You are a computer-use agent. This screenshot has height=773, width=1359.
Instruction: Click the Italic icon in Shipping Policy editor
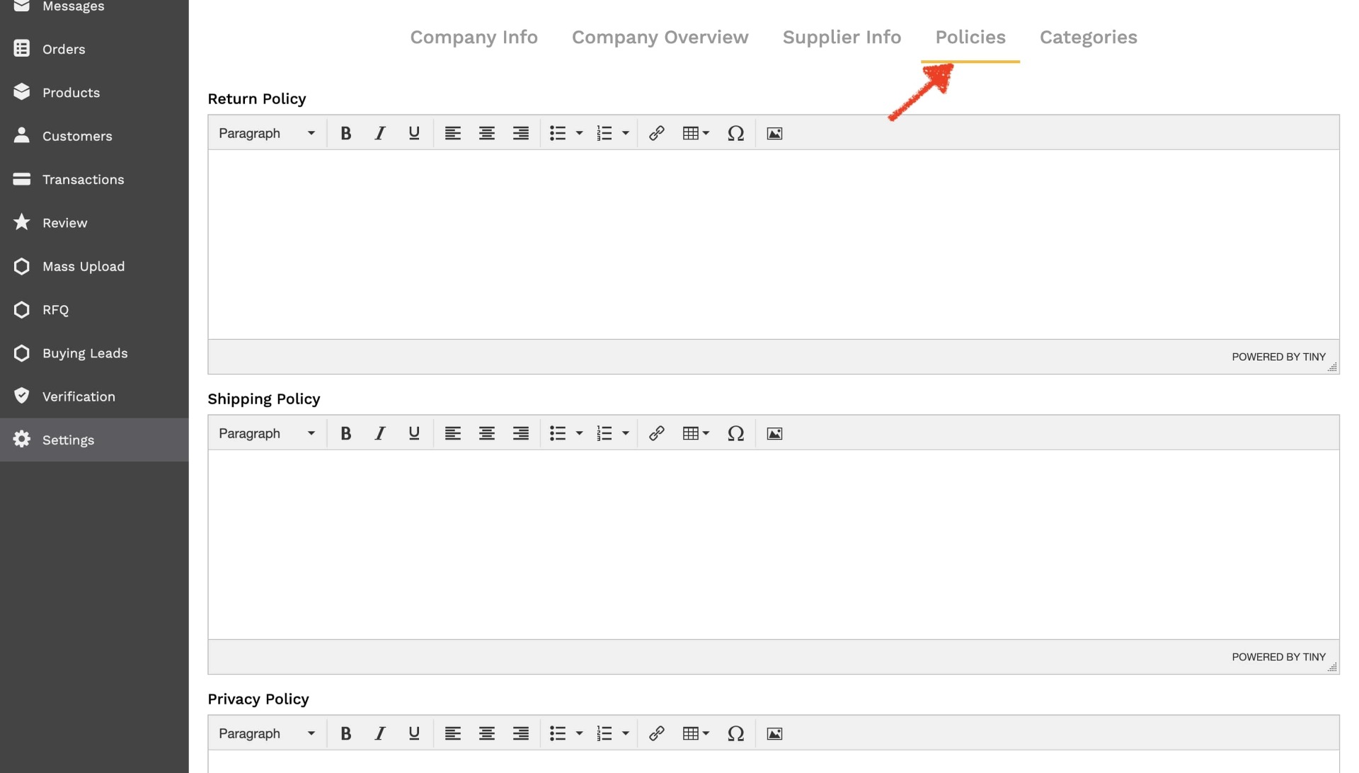coord(380,433)
